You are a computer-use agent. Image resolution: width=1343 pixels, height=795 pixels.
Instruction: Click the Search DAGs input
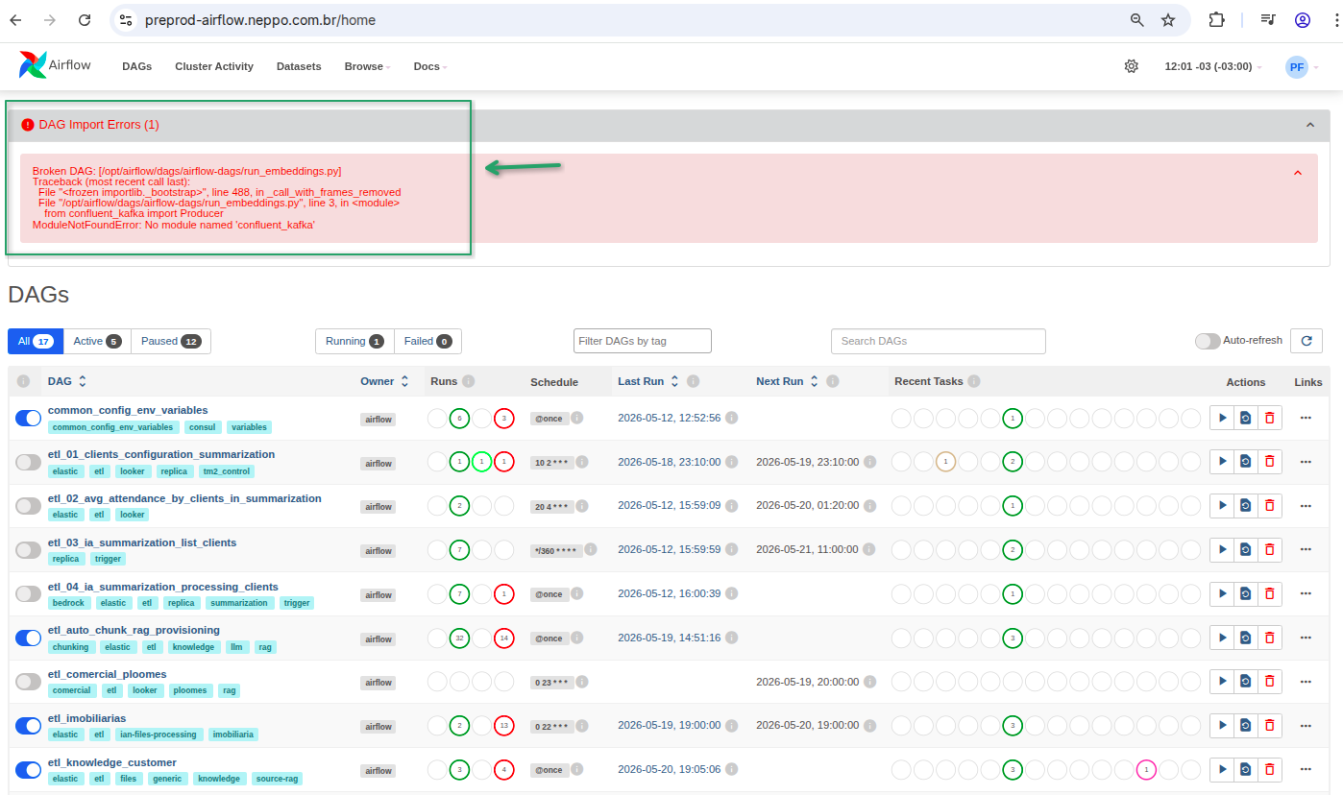tap(938, 341)
